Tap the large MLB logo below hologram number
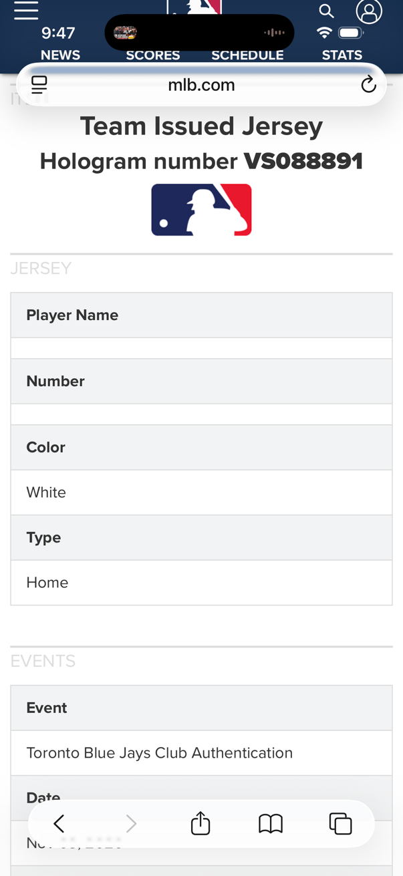The width and height of the screenshot is (403, 876). click(x=201, y=210)
